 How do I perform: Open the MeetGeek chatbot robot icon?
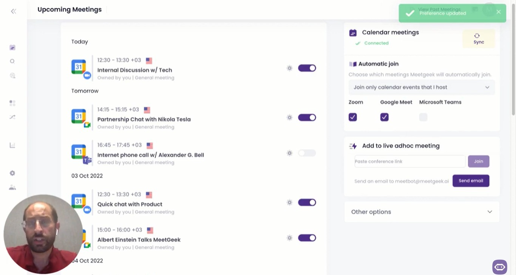499,267
